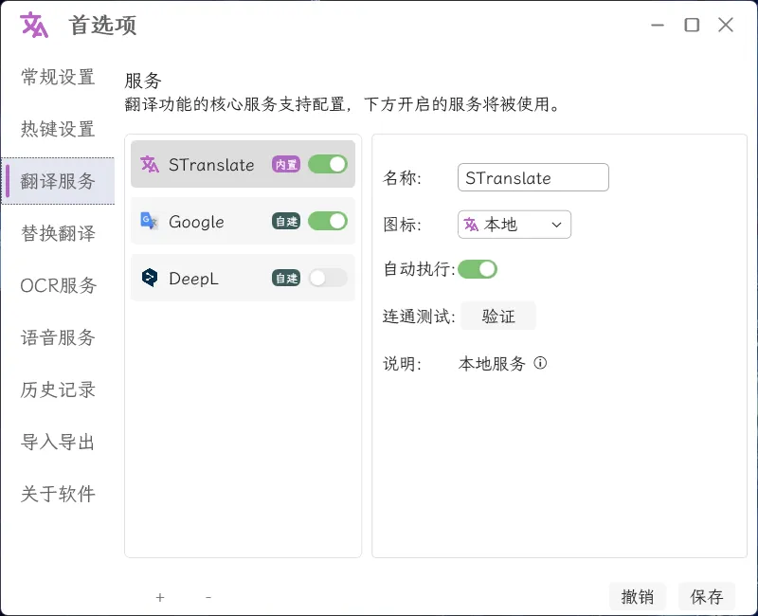The height and width of the screenshot is (616, 758).
Task: Switch to the OCR服务 section
Action: click(57, 285)
